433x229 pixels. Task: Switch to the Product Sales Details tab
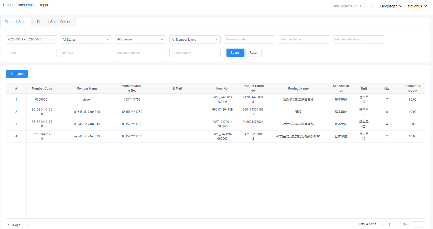(x=54, y=22)
